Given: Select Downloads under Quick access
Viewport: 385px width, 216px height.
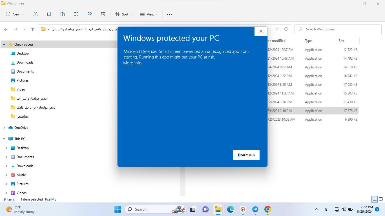Looking at the screenshot, I should pyautogui.click(x=25, y=62).
